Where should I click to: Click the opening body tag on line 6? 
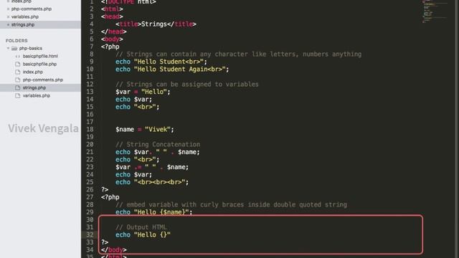click(112, 39)
